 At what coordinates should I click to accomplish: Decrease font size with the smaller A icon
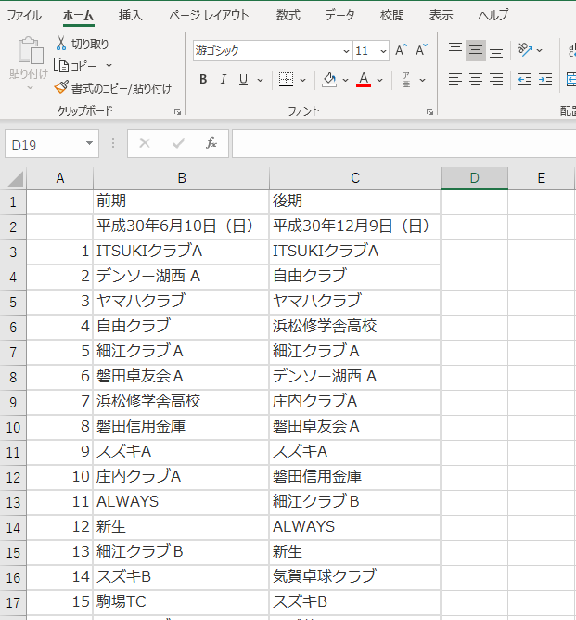(421, 51)
